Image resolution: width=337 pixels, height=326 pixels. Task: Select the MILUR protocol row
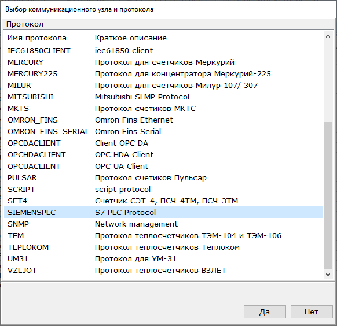point(163,86)
